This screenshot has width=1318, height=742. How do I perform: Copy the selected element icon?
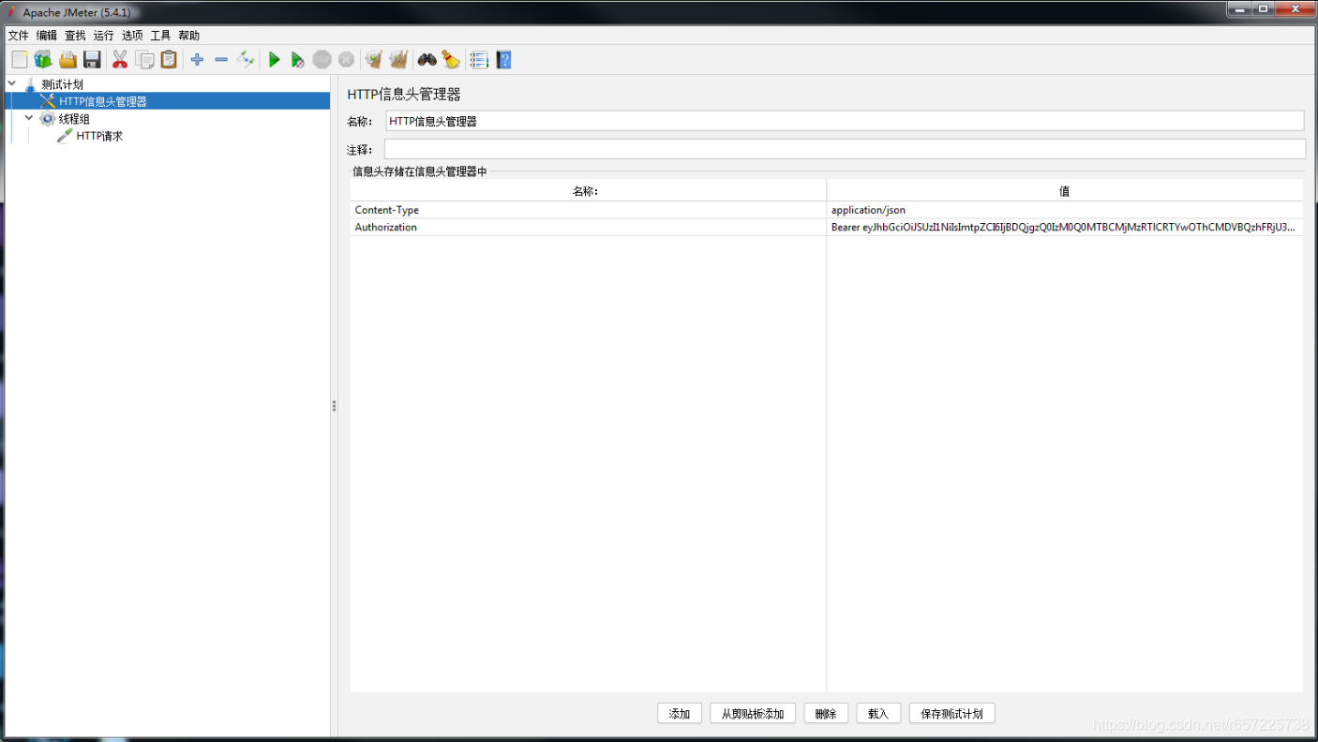[144, 60]
